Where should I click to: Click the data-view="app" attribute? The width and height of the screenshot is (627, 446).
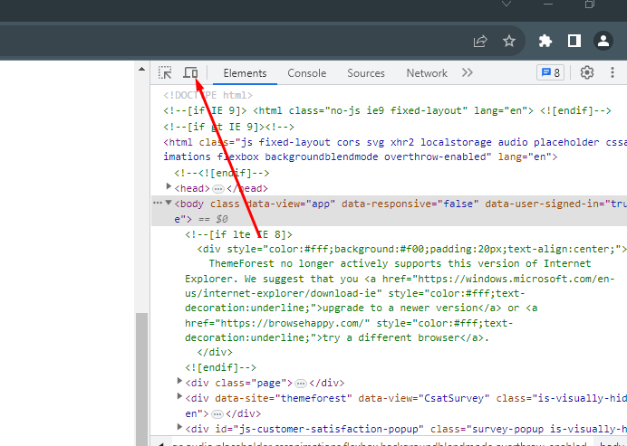click(x=292, y=204)
